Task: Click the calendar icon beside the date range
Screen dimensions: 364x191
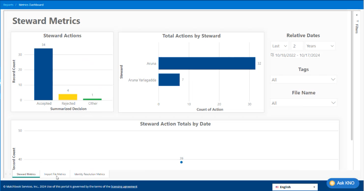Action: tap(272, 55)
